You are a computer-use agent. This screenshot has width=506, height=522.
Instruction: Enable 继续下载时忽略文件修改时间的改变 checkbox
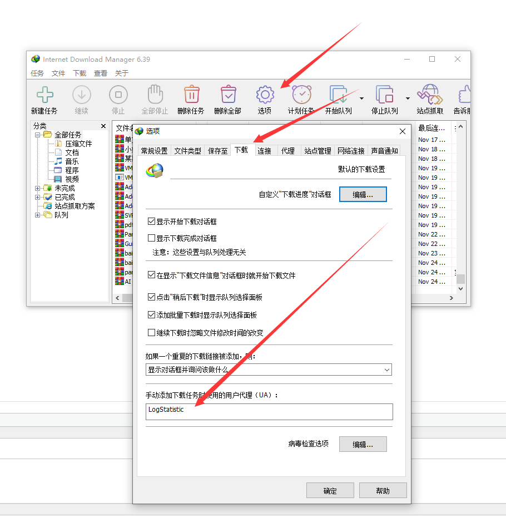pos(151,333)
